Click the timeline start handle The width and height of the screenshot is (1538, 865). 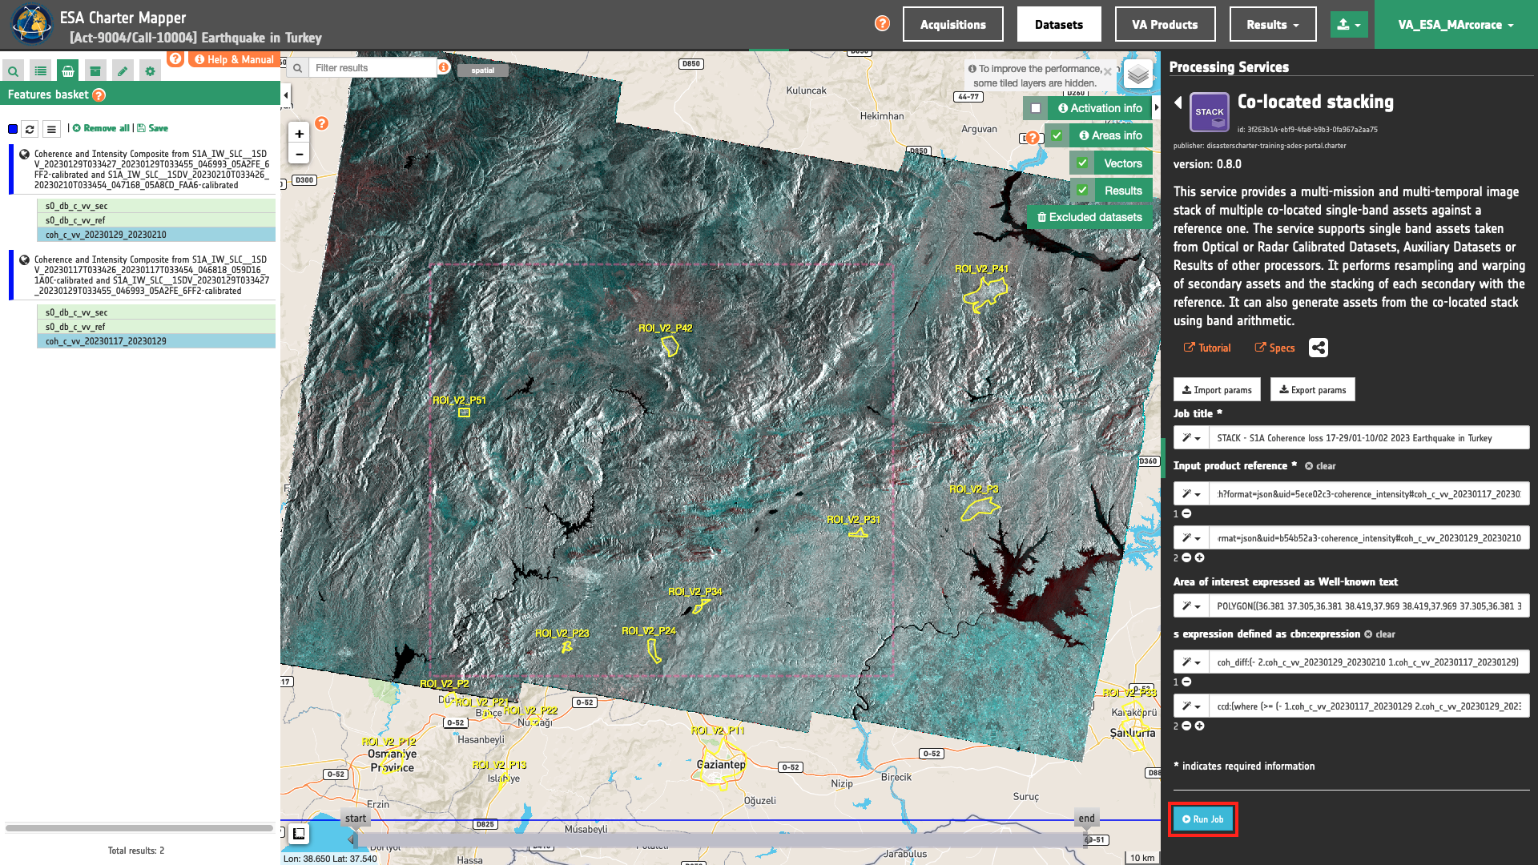[355, 819]
